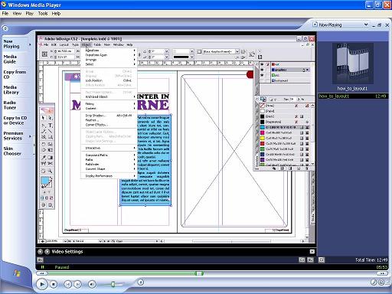Click the icon below Video Settings arrows
Screen dimensions: 392x294
pyautogui.click(x=40, y=260)
